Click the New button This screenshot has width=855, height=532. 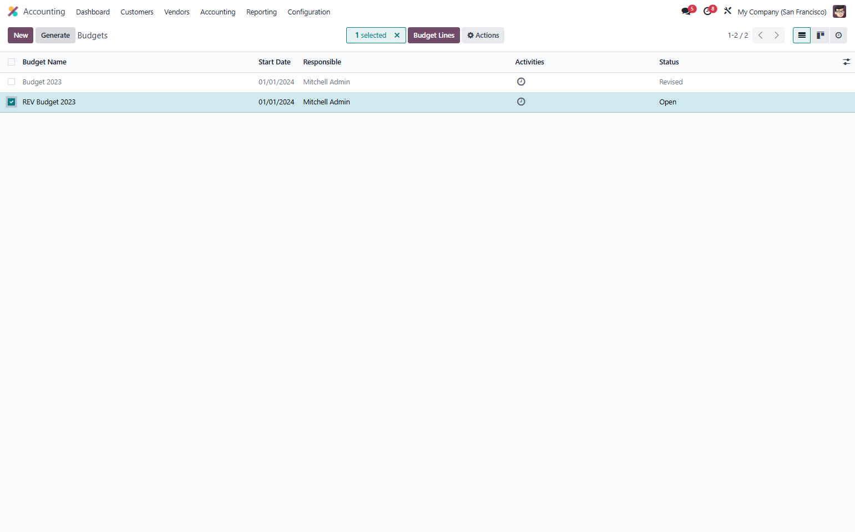21,35
